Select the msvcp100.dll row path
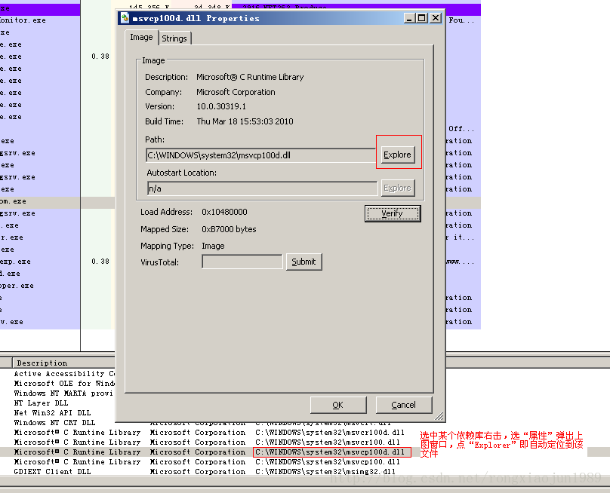Viewport: 610px width, 493px height. (x=328, y=461)
